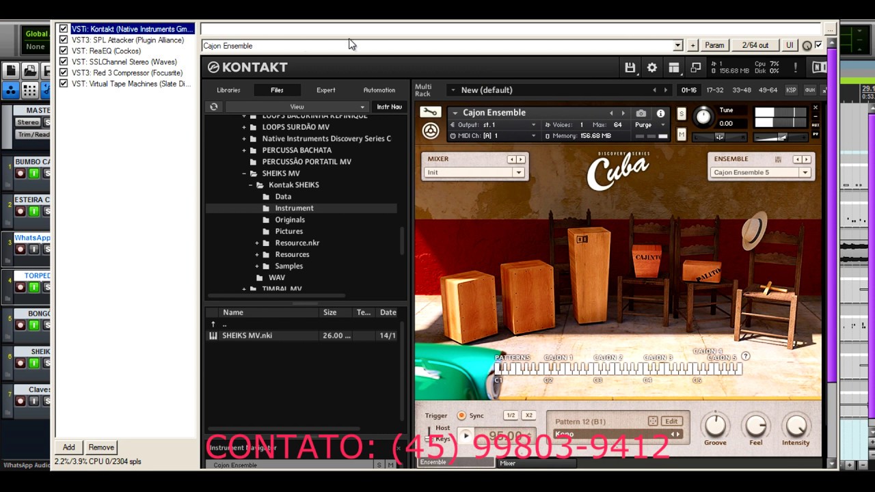Open Kontakt options gear icon
The height and width of the screenshot is (492, 875).
[651, 67]
